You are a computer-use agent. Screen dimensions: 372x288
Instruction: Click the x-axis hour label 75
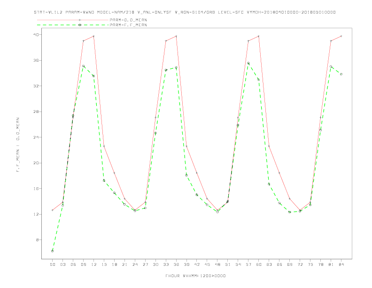coord(310,264)
